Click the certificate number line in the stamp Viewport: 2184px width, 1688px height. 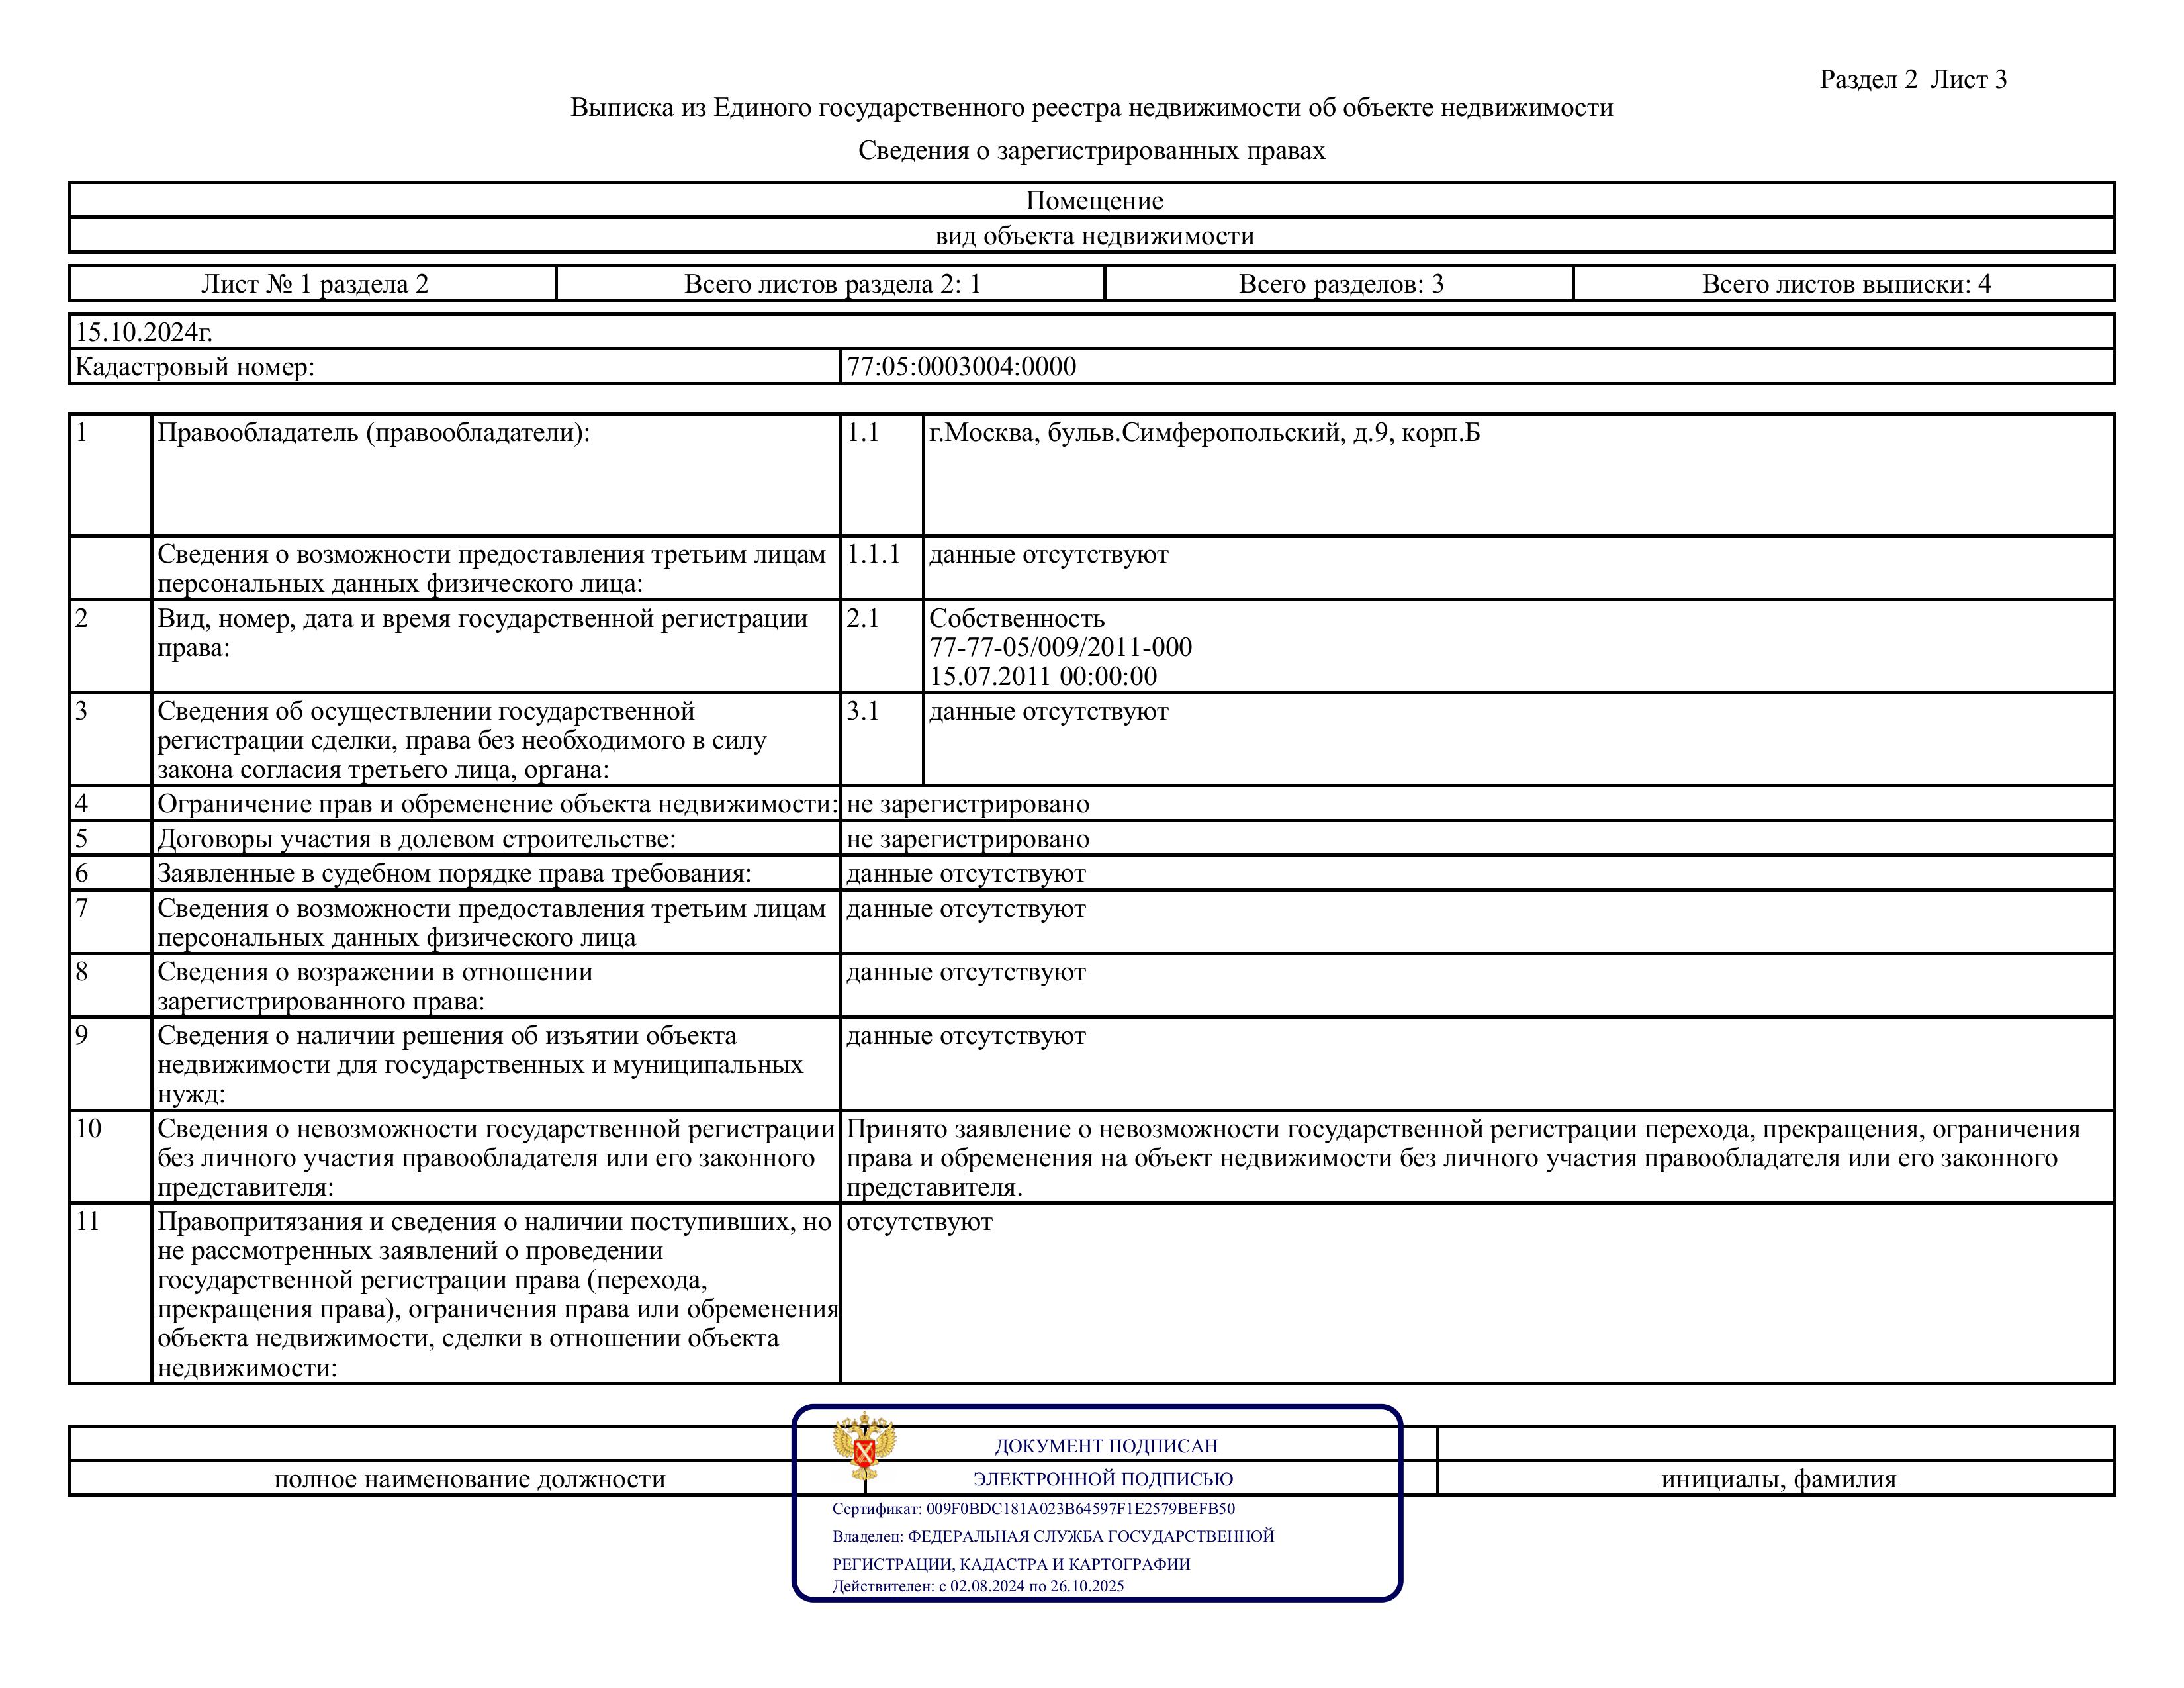(1033, 1509)
